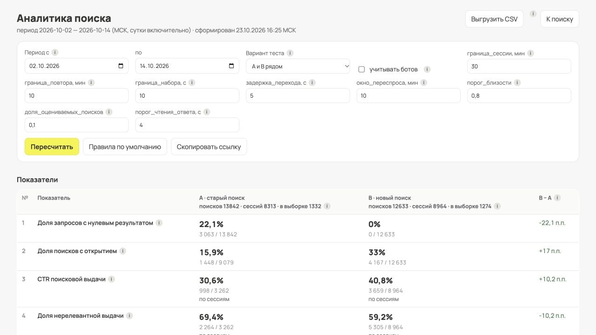This screenshot has height=335, width=596.
Task: Click info icon beside Вариант теста label
Action: (290, 53)
